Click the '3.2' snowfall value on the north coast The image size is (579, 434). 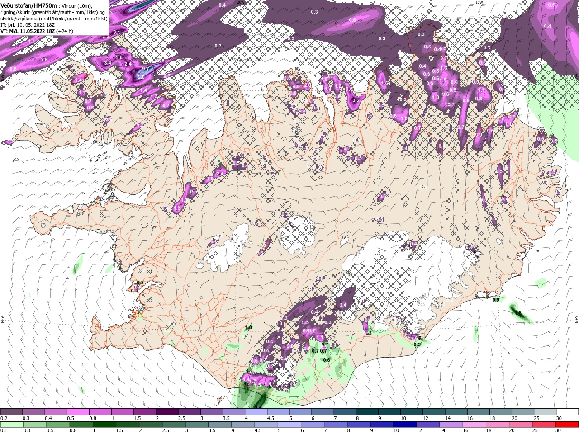pos(356,100)
